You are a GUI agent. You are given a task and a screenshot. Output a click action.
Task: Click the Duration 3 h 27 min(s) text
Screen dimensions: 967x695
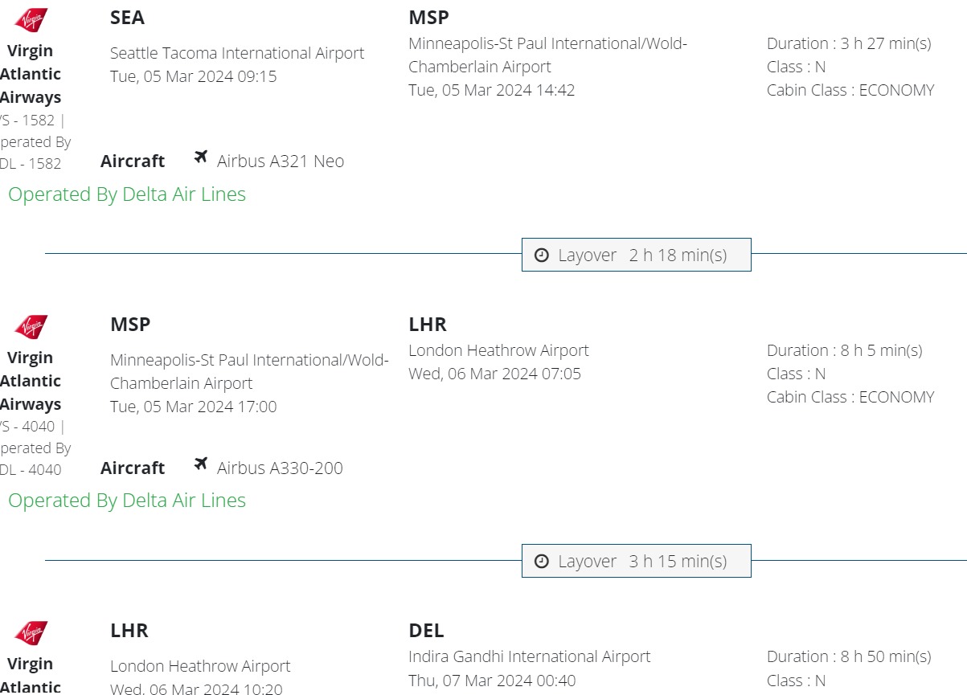[x=849, y=43]
